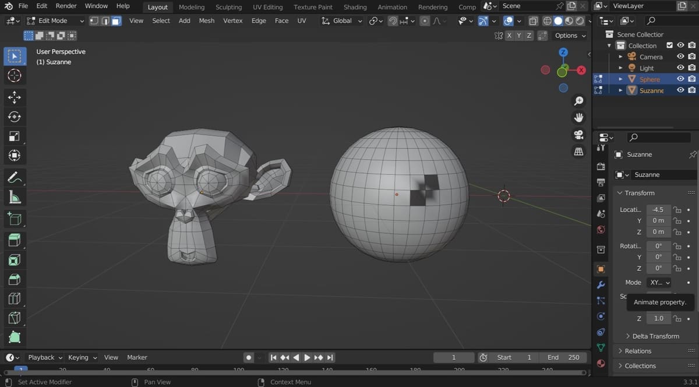Open Material properties tab icon
This screenshot has height=387, width=699.
click(x=601, y=363)
